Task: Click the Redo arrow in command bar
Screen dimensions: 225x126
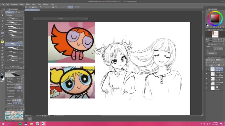Action: pyautogui.click(x=44, y=7)
